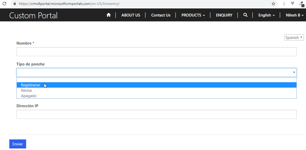
Task: Open the Spanish language selector
Action: click(x=294, y=38)
